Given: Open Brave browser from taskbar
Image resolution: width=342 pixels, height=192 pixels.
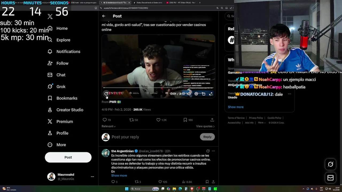Looking at the screenshot, I should 192,189.
